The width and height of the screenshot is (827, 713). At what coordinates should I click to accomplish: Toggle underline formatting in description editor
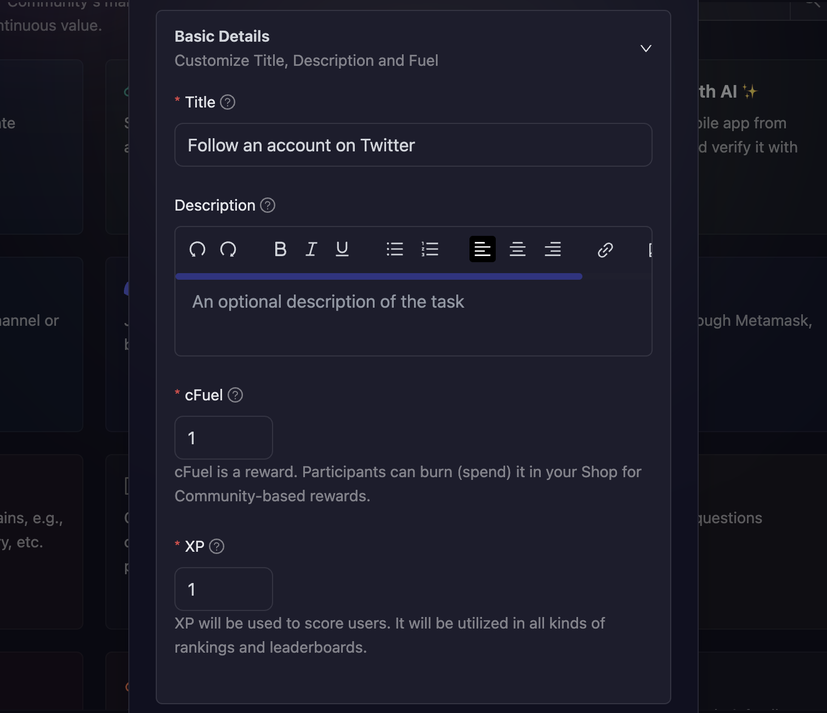tap(342, 250)
